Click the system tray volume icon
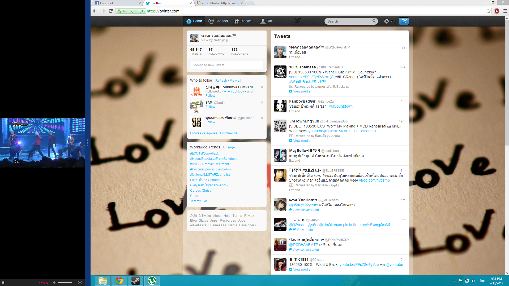The height and width of the screenshot is (286, 509). [x=473, y=281]
